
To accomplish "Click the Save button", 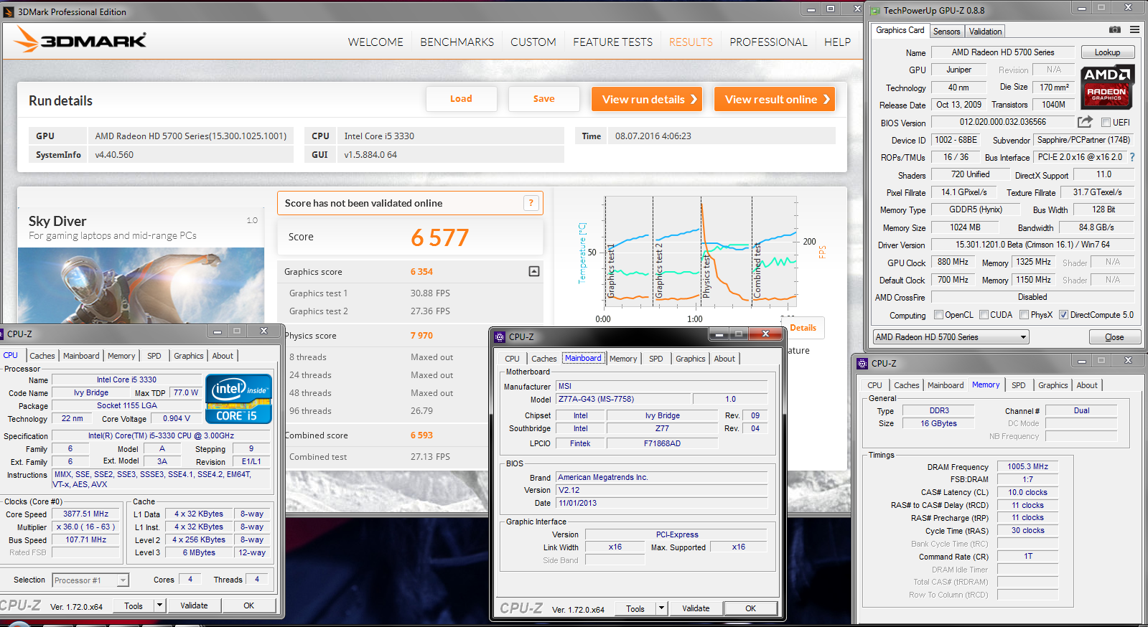I will coord(543,99).
